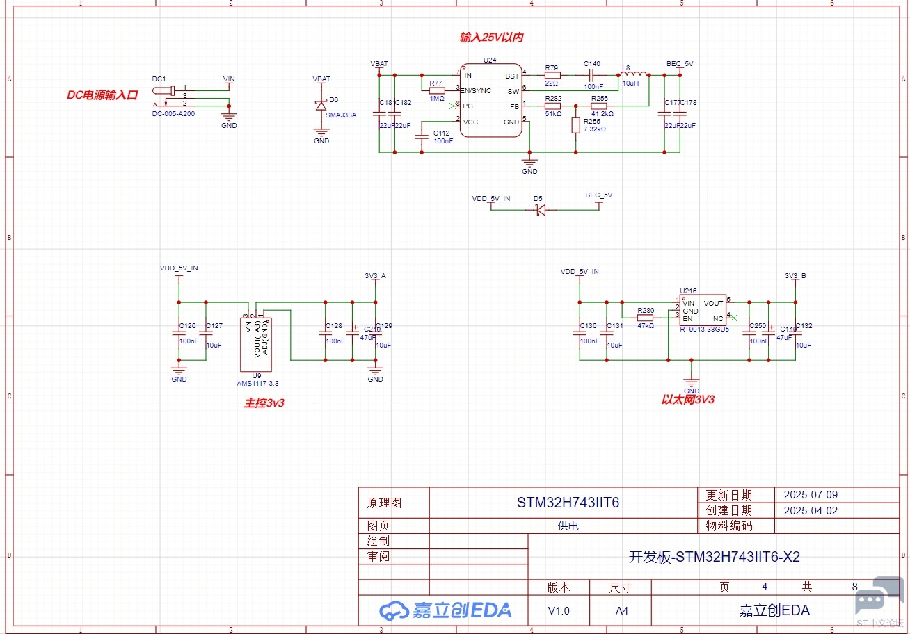Select the red label 以太网3V3
Viewport: 910px width, 634px height.
pos(687,400)
